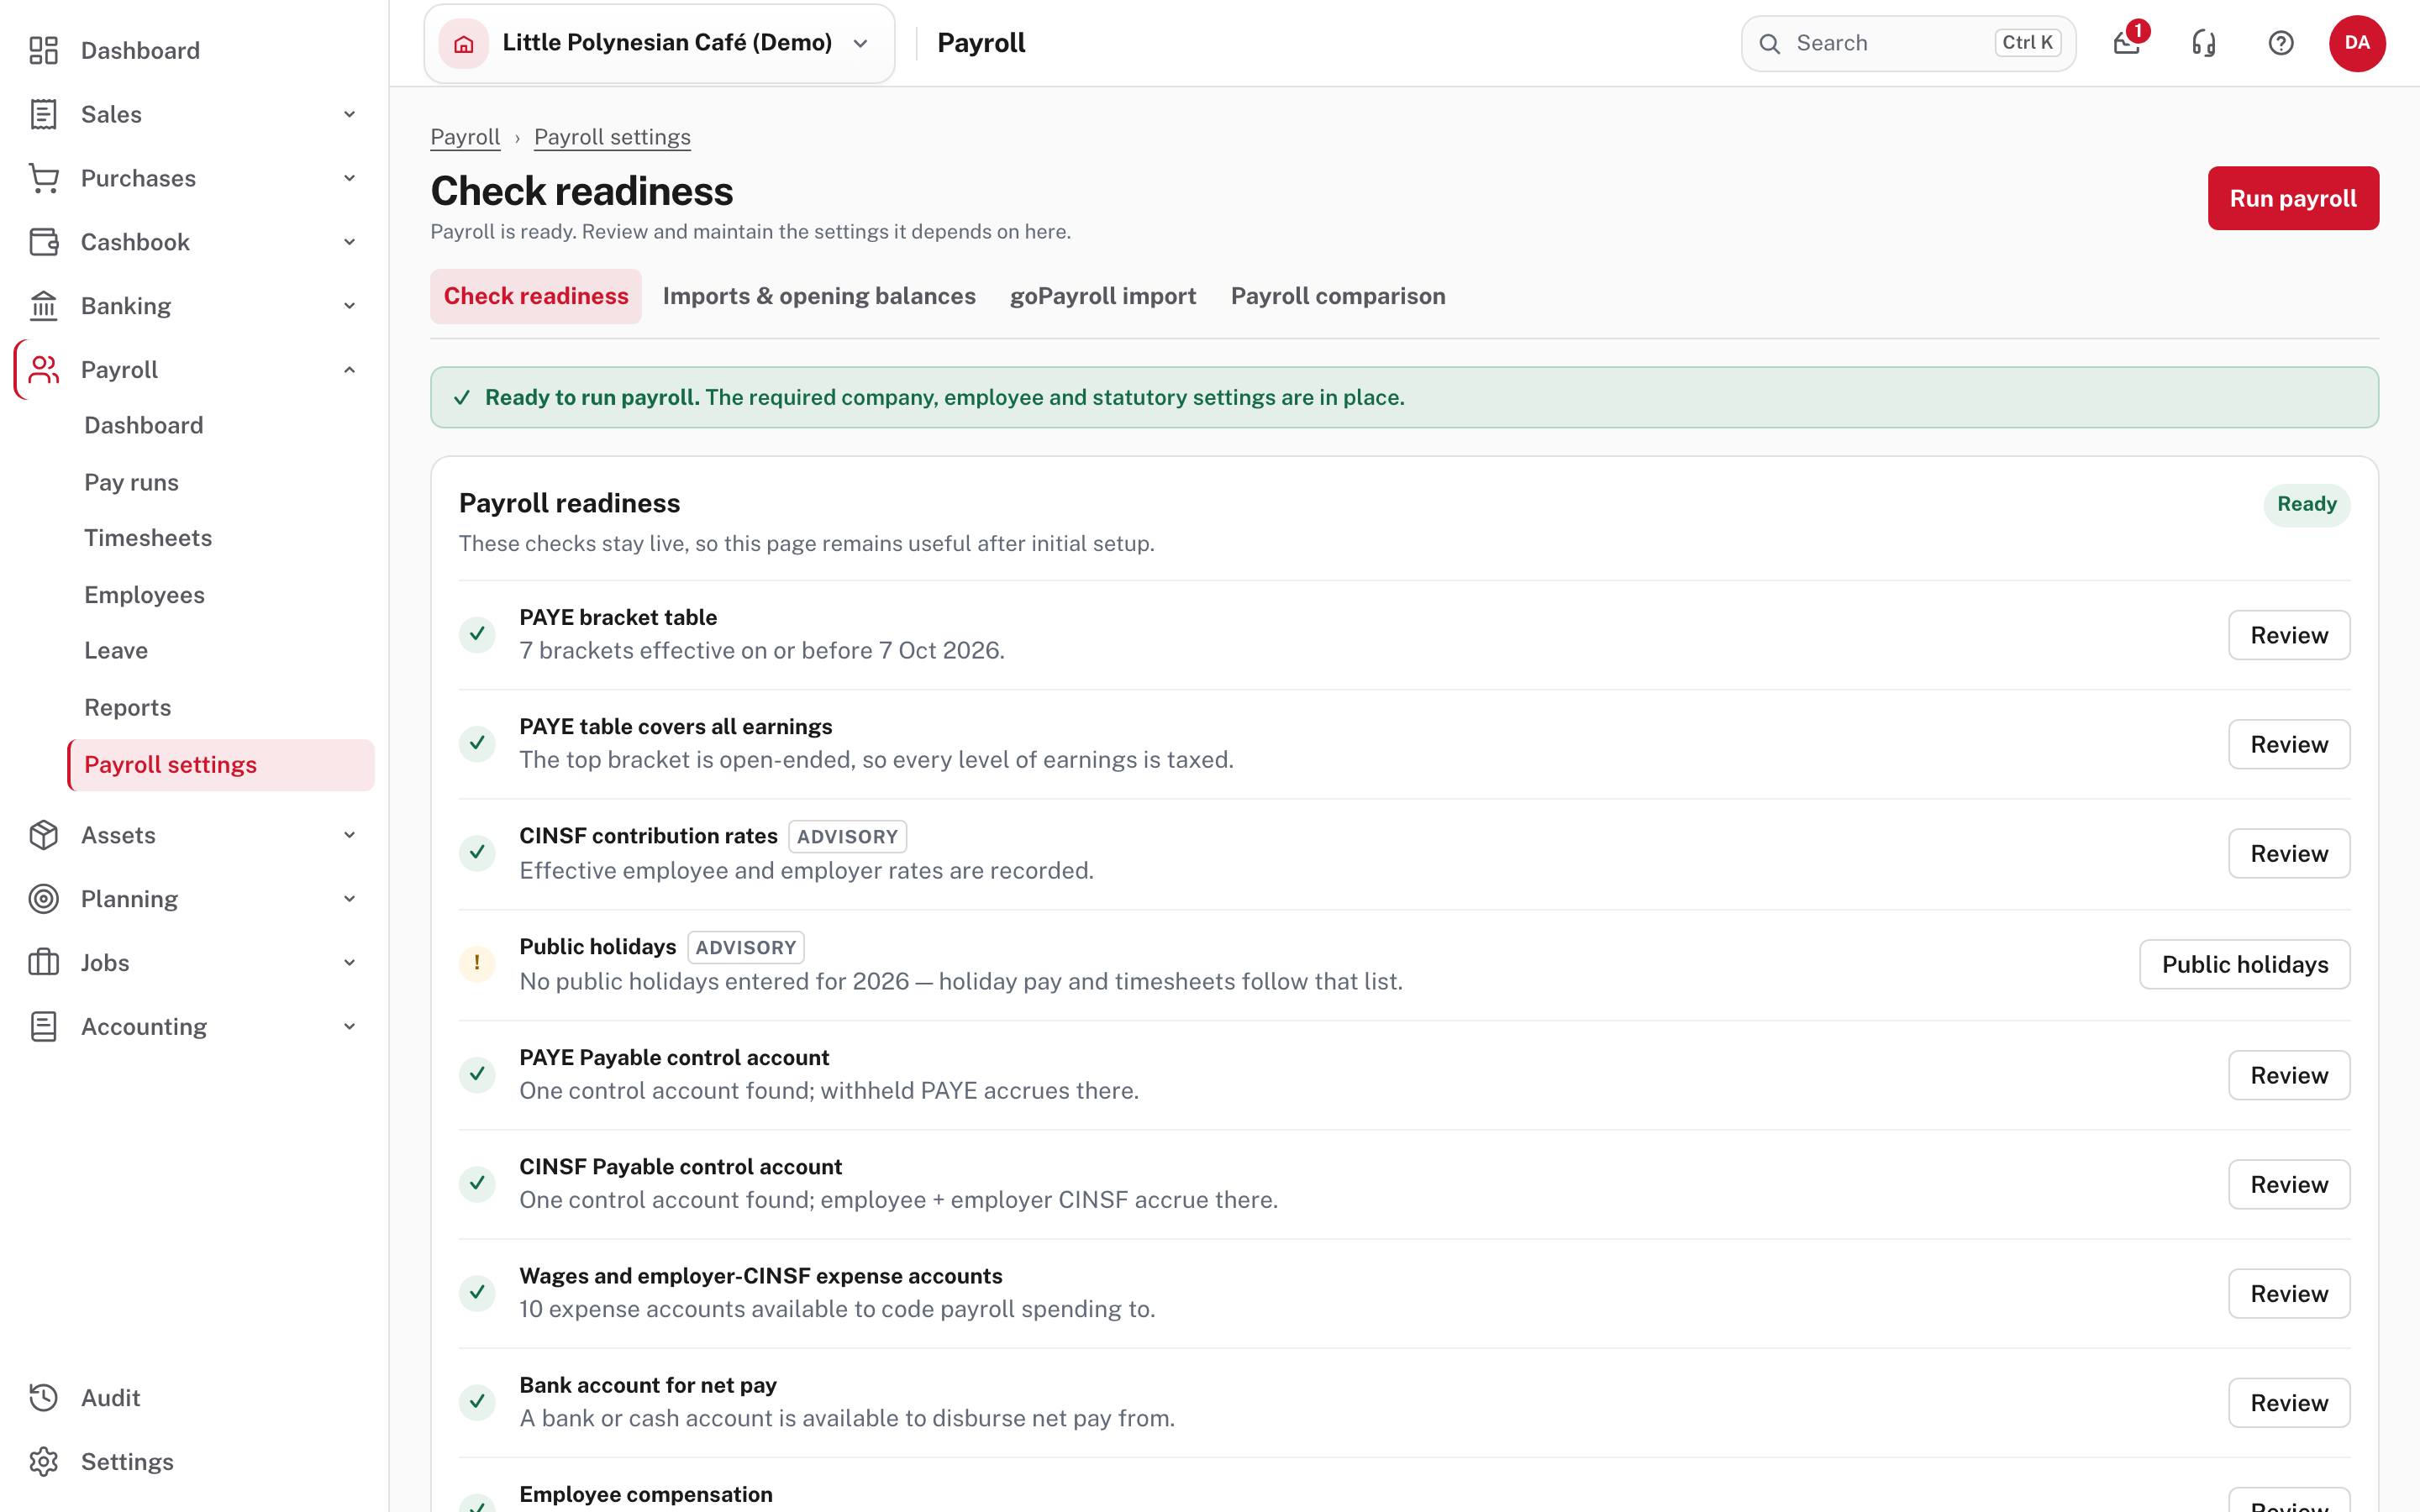Review Bank account for net pay
This screenshot has width=2420, height=1512.
[x=2289, y=1403]
